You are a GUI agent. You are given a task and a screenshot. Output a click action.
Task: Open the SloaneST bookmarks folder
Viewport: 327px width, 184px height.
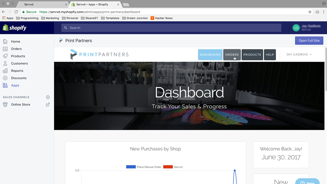coord(89,18)
